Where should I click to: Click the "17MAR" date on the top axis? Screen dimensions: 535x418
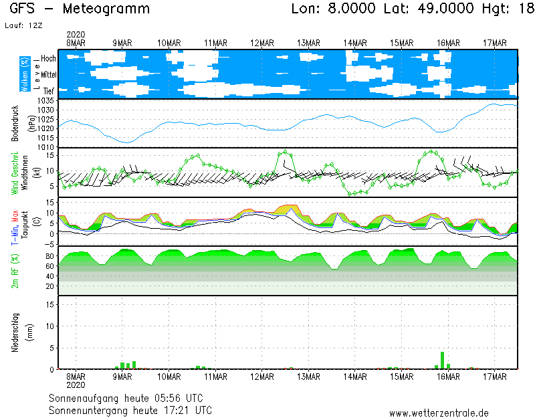(x=495, y=43)
